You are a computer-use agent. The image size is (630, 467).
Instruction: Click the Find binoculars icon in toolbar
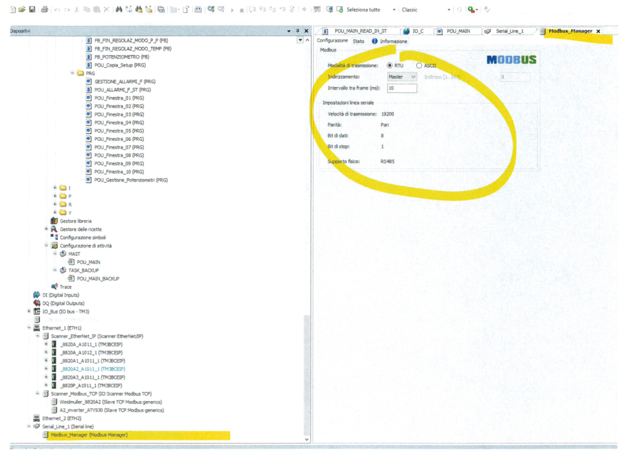click(x=119, y=10)
